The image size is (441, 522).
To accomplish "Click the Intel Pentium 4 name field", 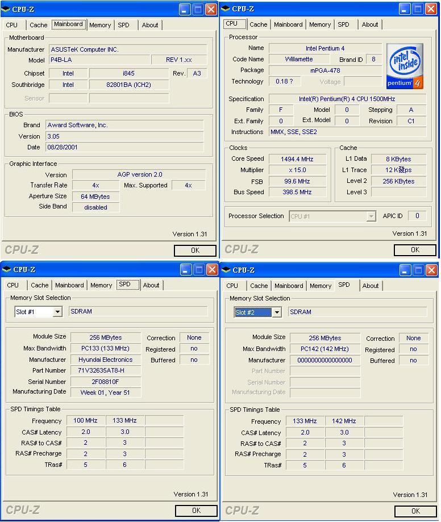I will (325, 48).
